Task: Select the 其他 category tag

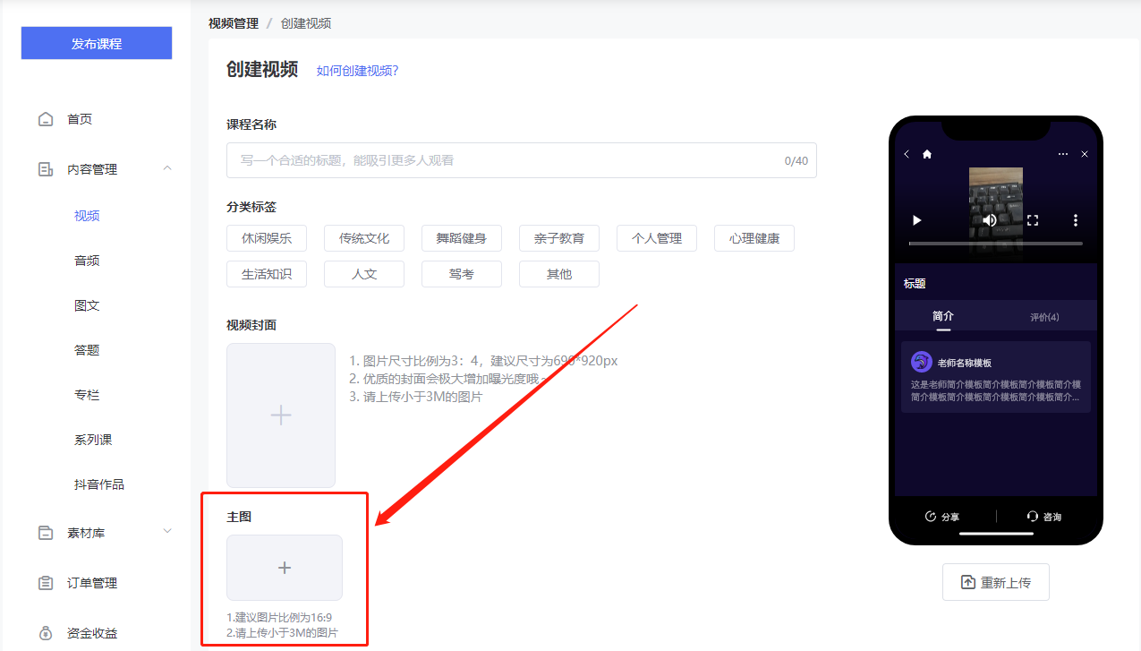Action: coord(559,274)
